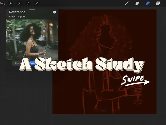Open the Actions wrench menu
The image size is (166, 125).
11,3
